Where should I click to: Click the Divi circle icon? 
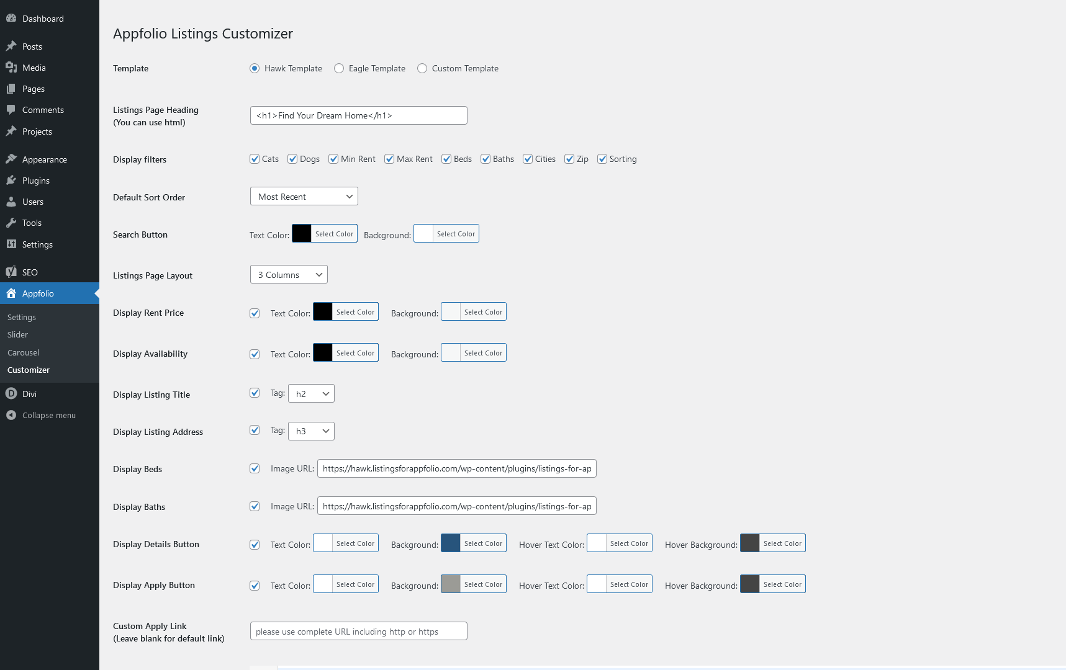click(x=11, y=394)
